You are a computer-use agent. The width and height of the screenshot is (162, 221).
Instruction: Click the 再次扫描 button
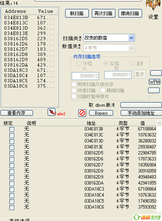click(104, 13)
